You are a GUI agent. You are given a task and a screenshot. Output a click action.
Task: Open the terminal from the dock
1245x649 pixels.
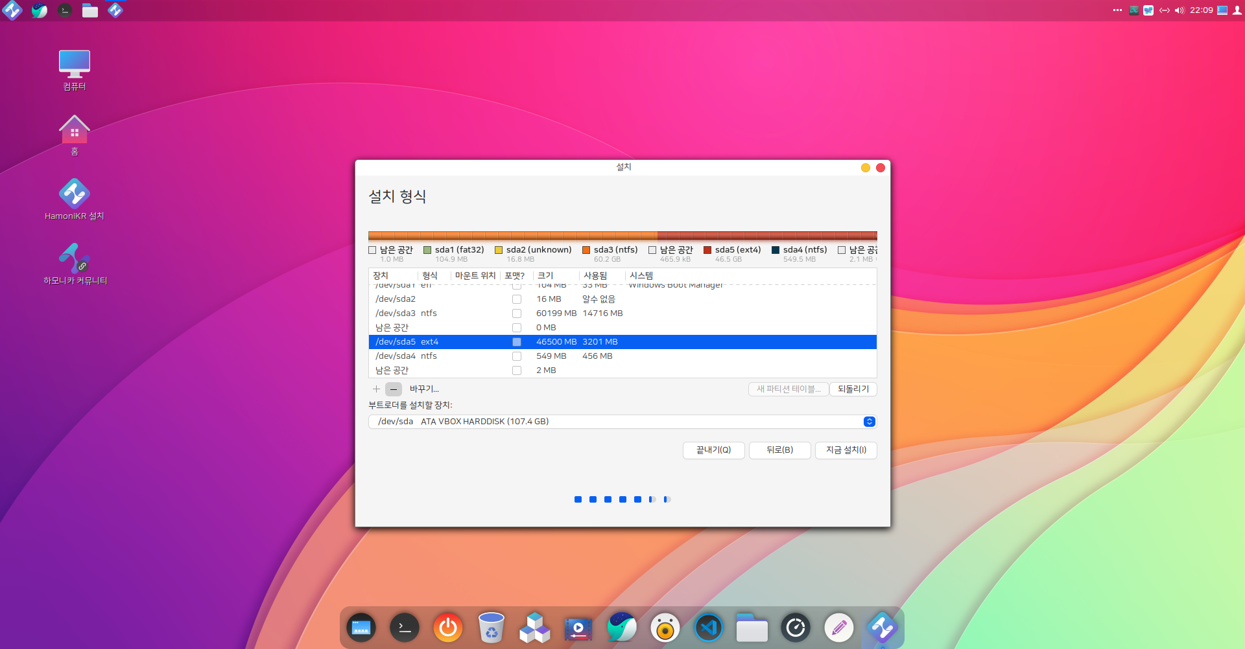click(404, 628)
